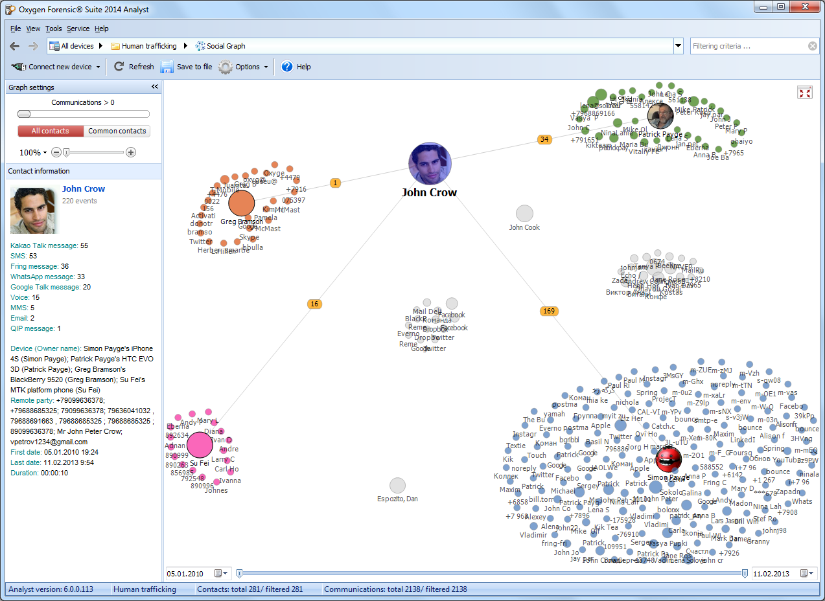Click the fit-to-screen icon in graph corner
This screenshot has width=825, height=601.
805,93
